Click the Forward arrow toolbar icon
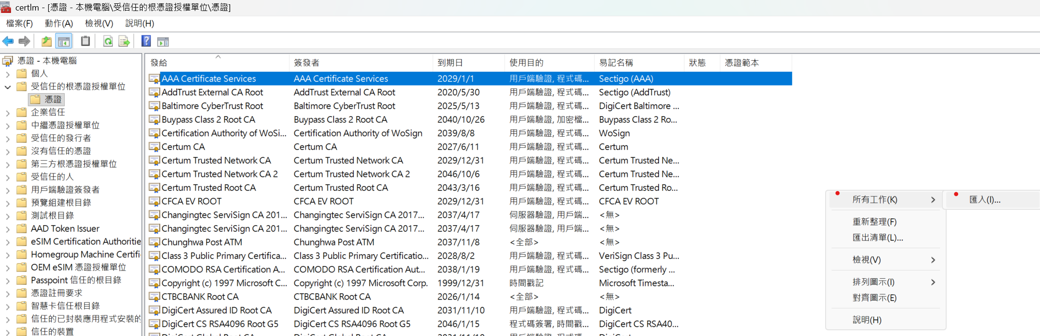Screen dimensions: 1040x336 [x=24, y=42]
